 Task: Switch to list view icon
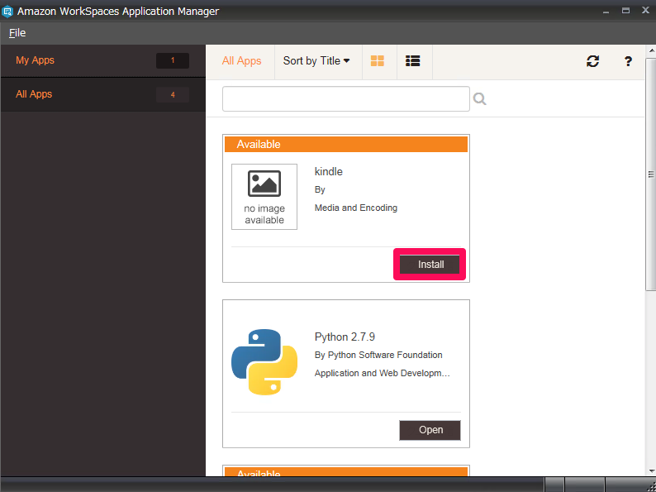pos(413,61)
